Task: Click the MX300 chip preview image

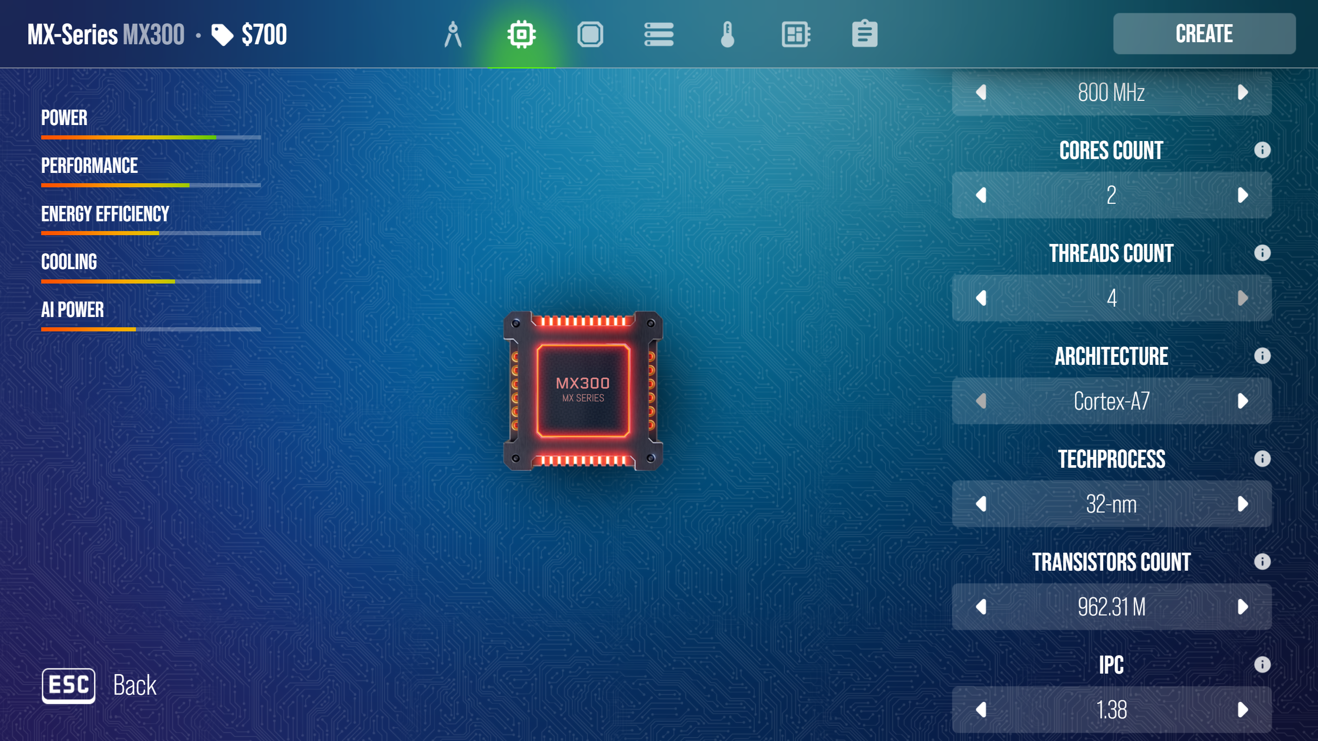Action: pyautogui.click(x=583, y=391)
